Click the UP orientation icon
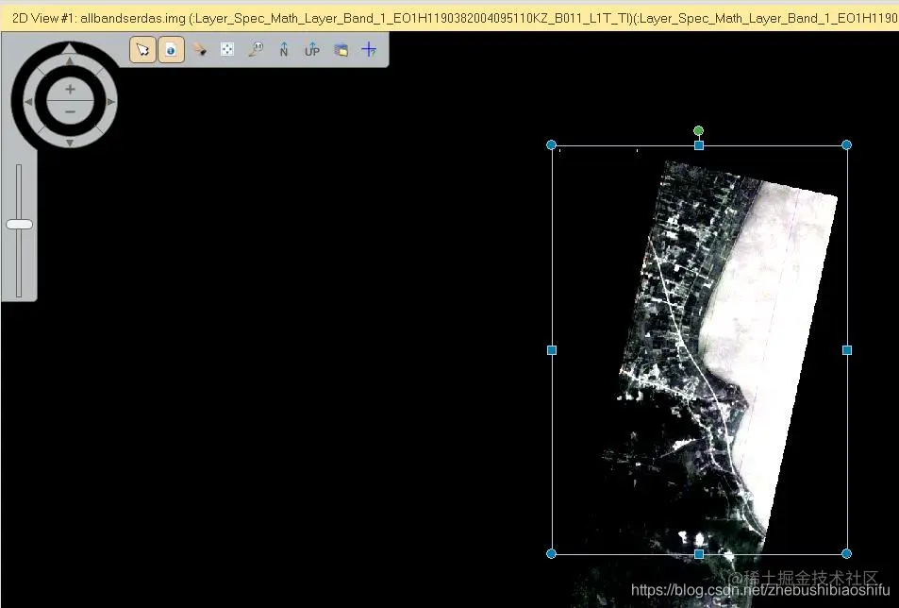 pyautogui.click(x=312, y=50)
